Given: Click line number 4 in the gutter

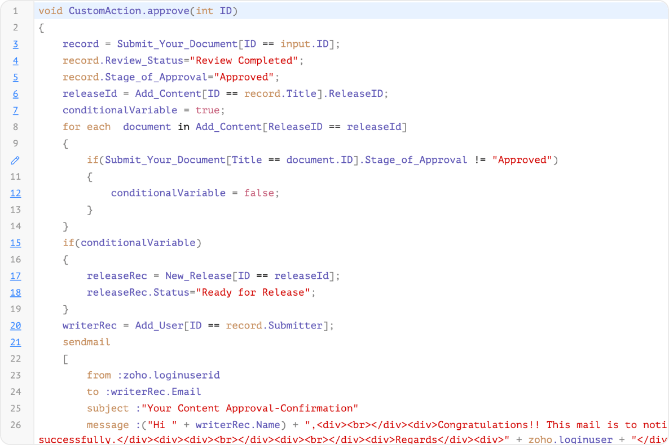Looking at the screenshot, I should [x=15, y=60].
